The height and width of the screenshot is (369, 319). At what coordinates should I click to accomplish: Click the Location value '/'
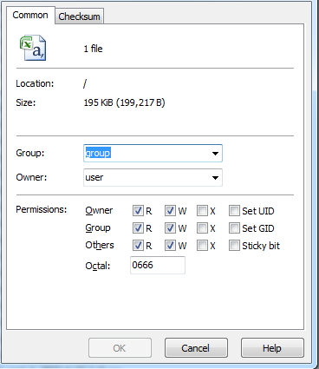tap(85, 83)
